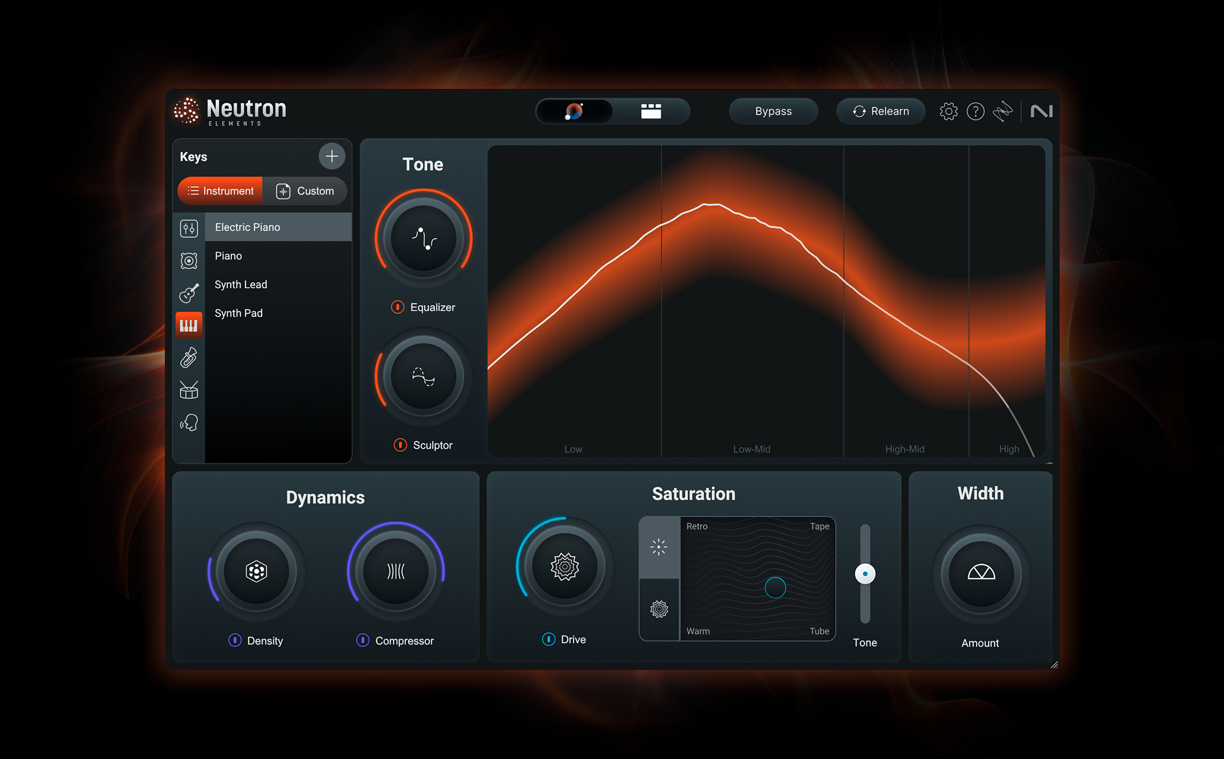Open the brass trumpet instrument category
The image size is (1224, 759).
189,358
